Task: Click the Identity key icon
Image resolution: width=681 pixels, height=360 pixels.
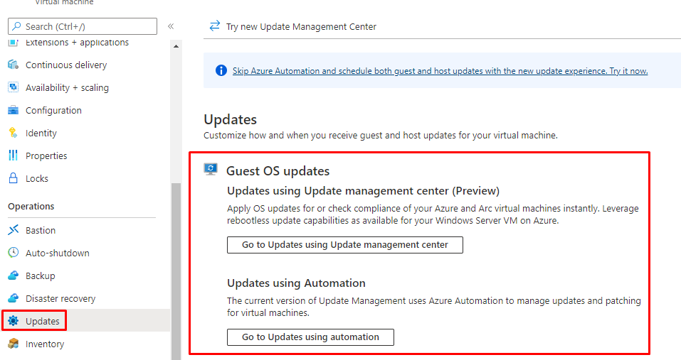Action: [x=13, y=133]
